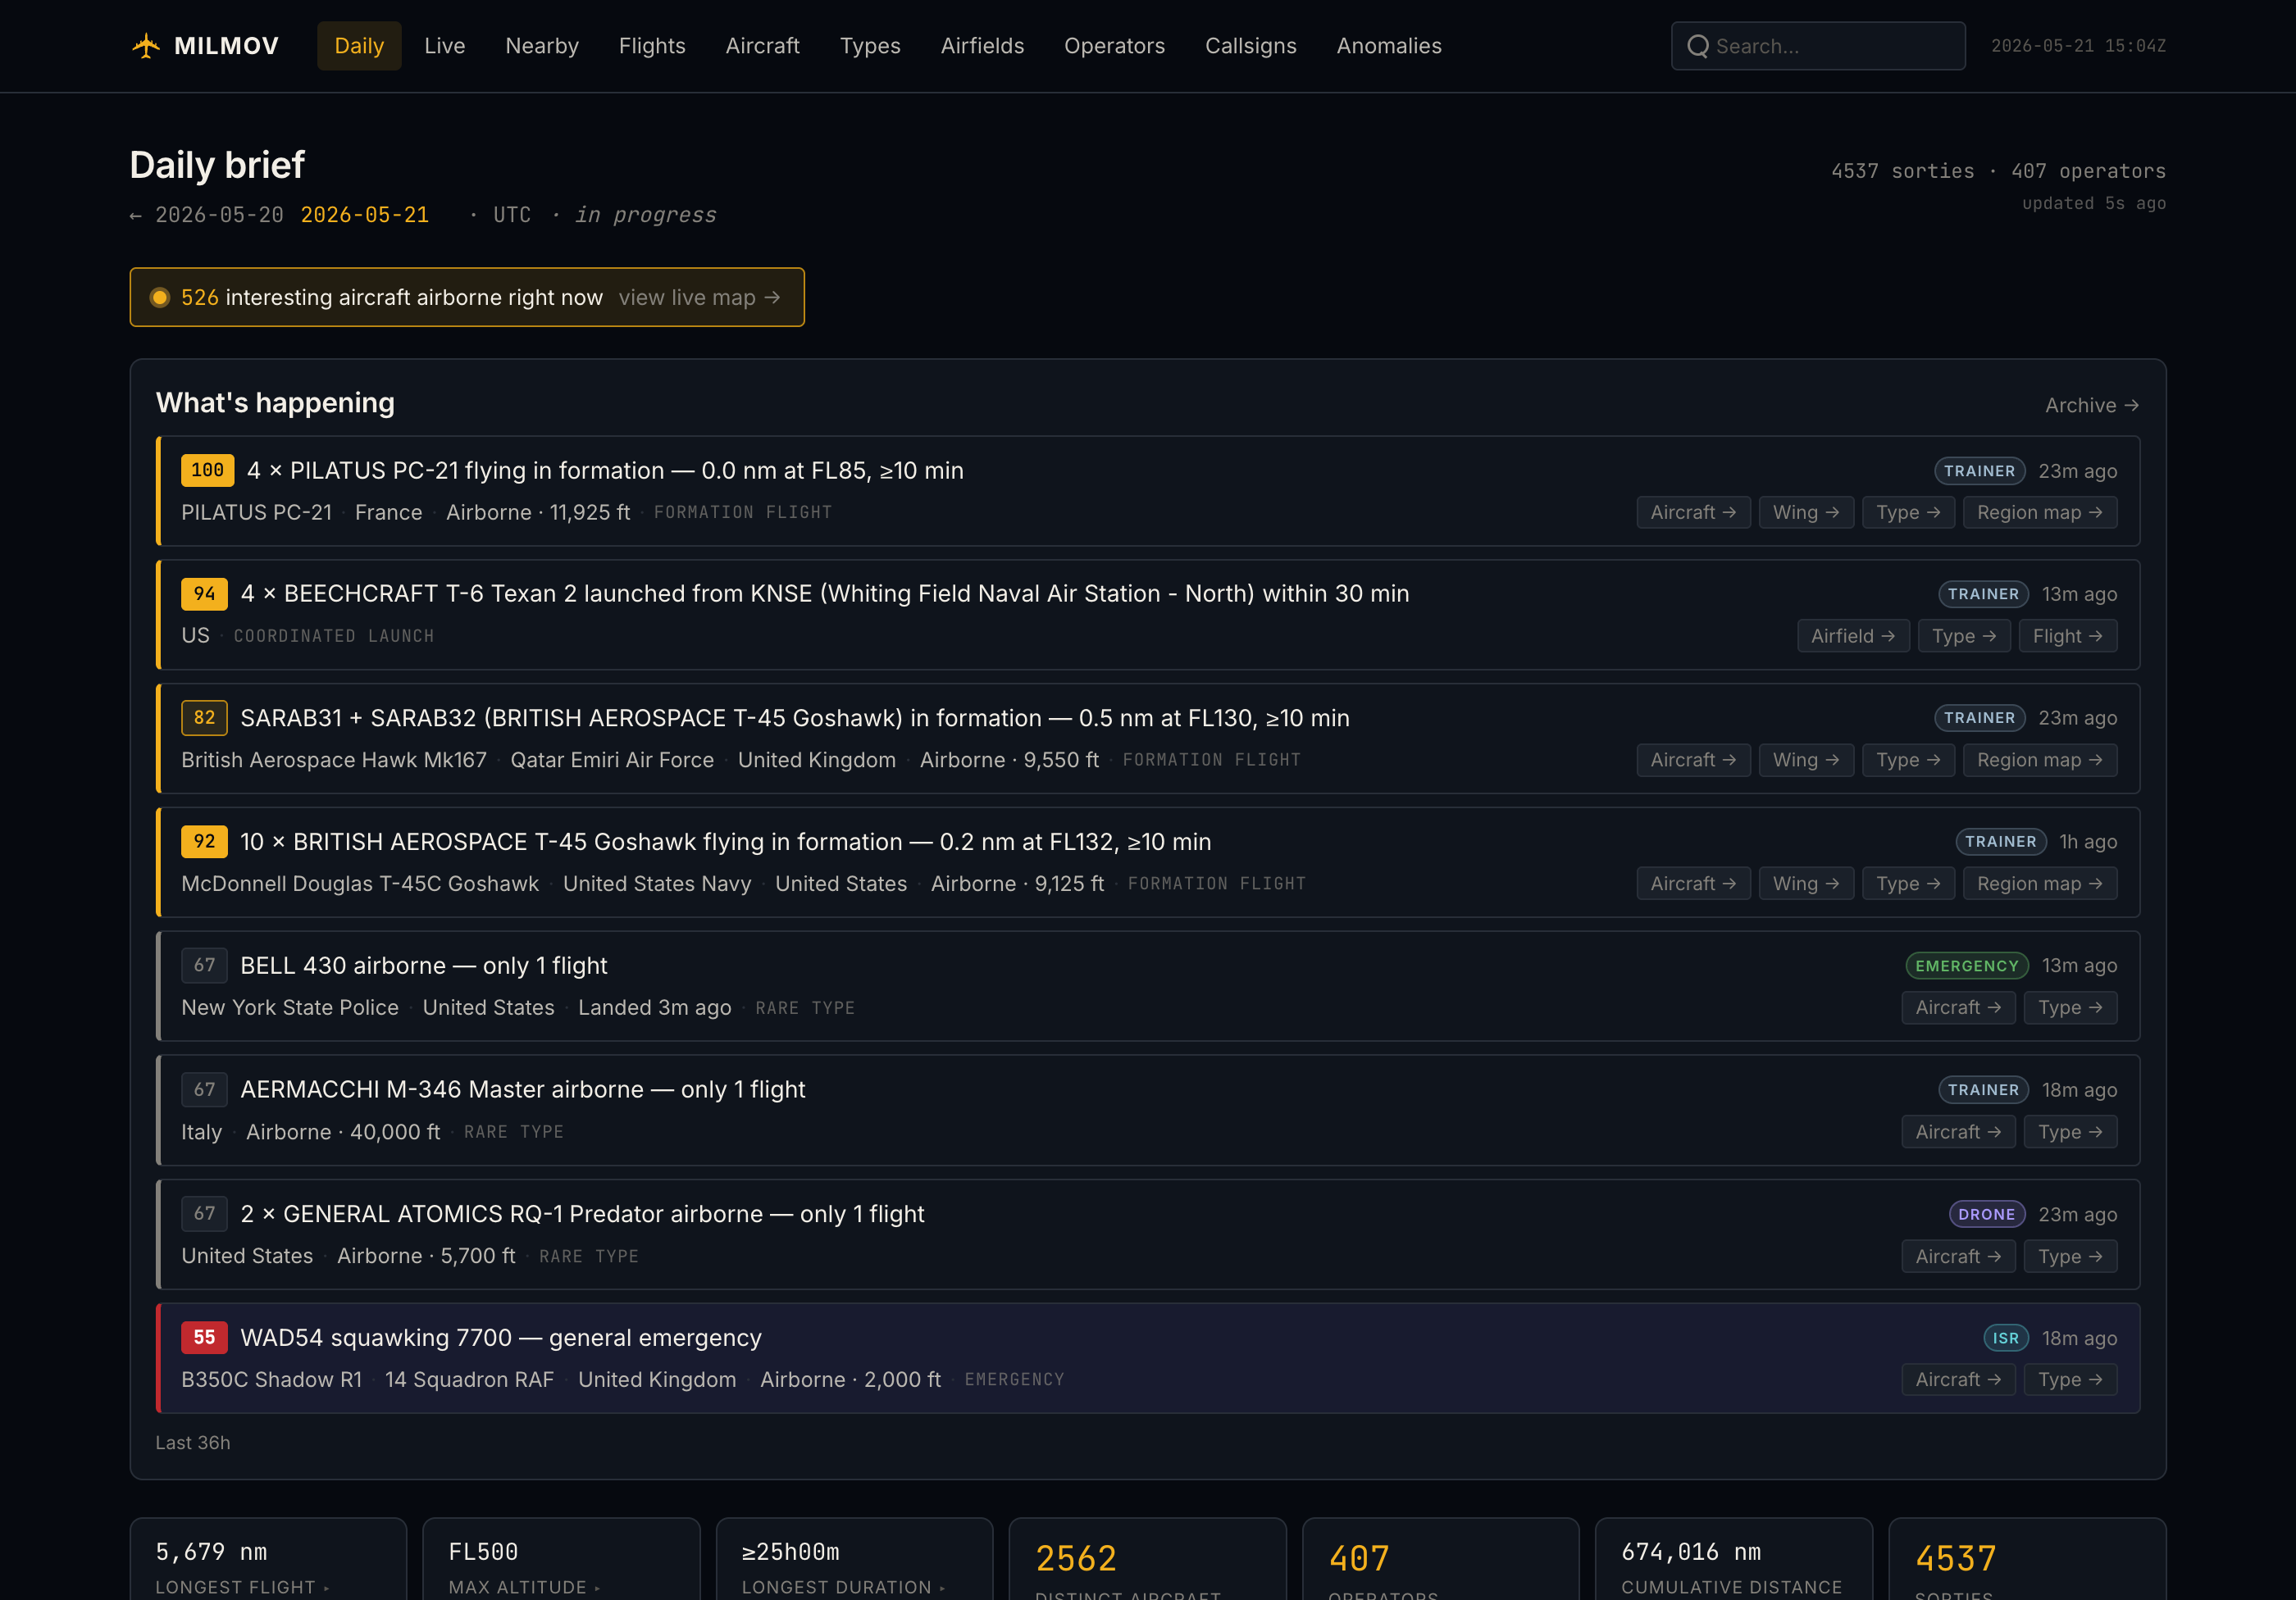Click the 2562 distinct aircraft card
This screenshot has width=2296, height=1600.
tap(1147, 1560)
